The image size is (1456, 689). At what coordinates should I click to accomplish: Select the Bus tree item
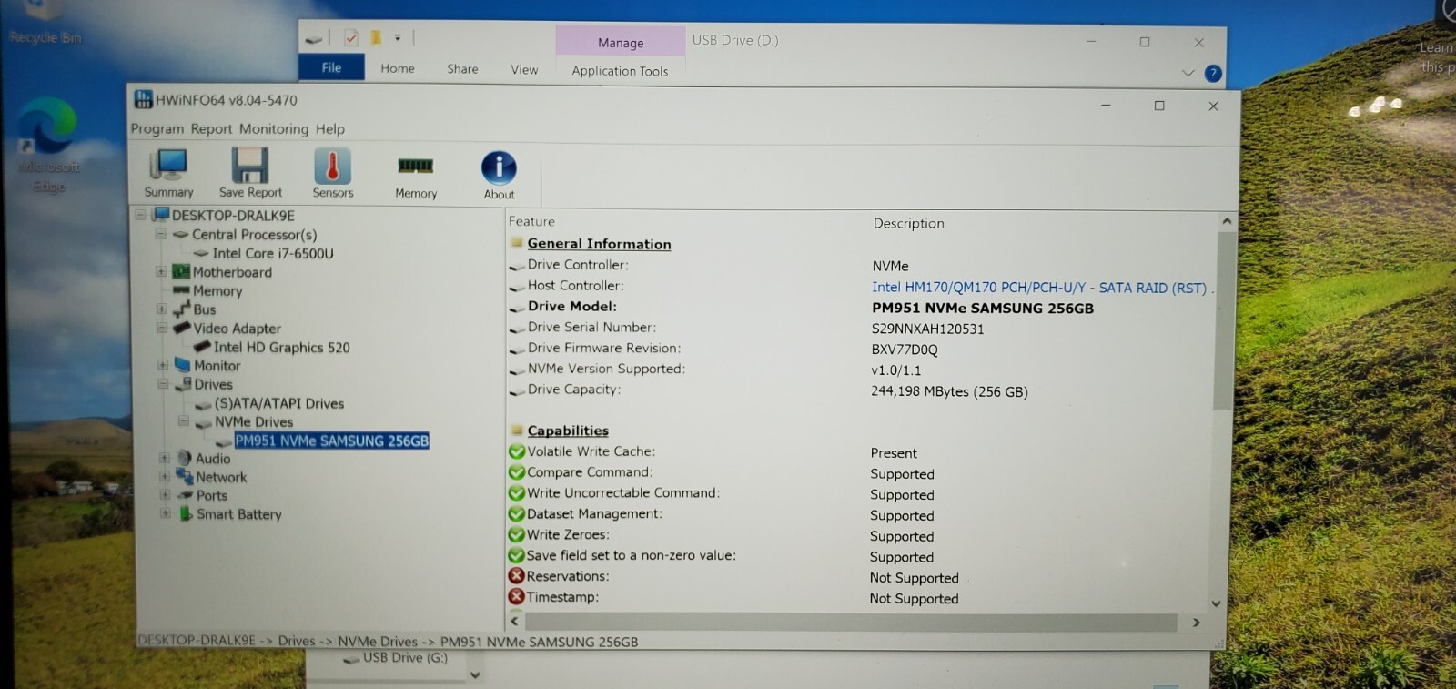[205, 309]
